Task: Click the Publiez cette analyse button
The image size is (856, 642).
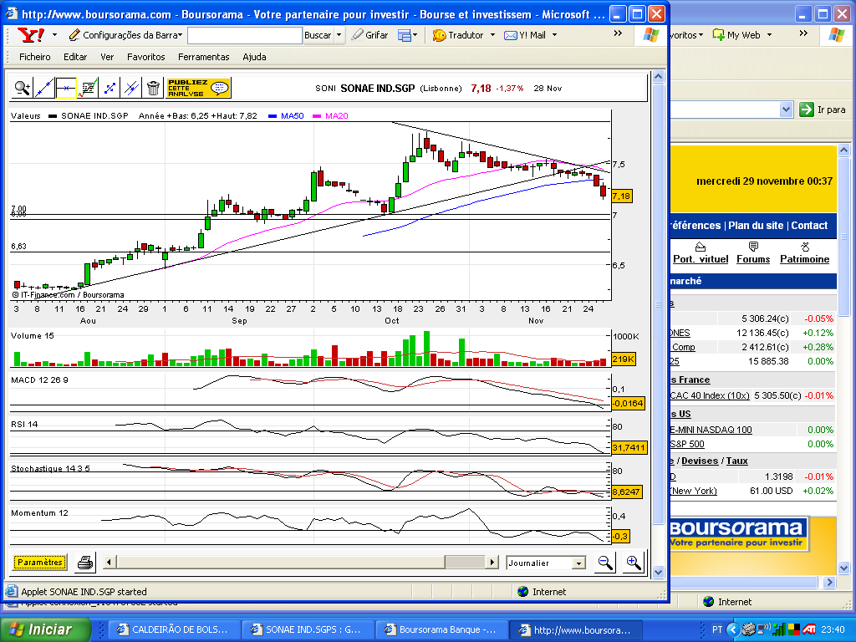Action: coord(198,88)
